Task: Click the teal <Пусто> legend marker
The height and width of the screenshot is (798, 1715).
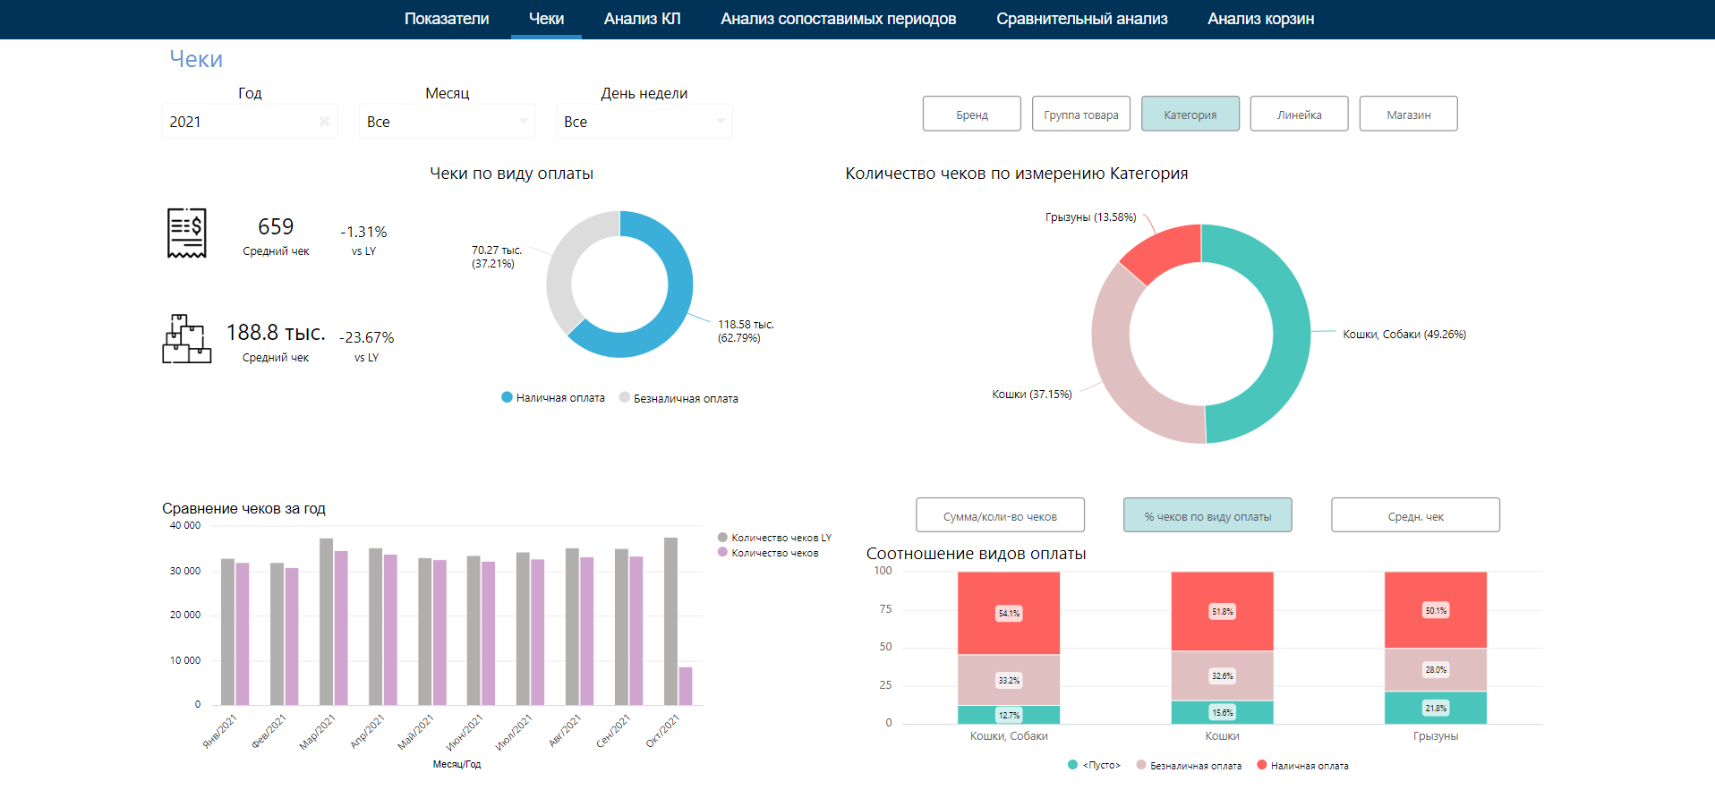Action: [x=1072, y=765]
